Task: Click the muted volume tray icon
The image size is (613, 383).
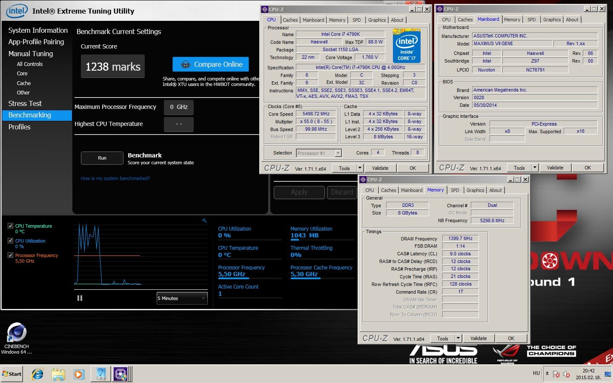Action: 567,374
